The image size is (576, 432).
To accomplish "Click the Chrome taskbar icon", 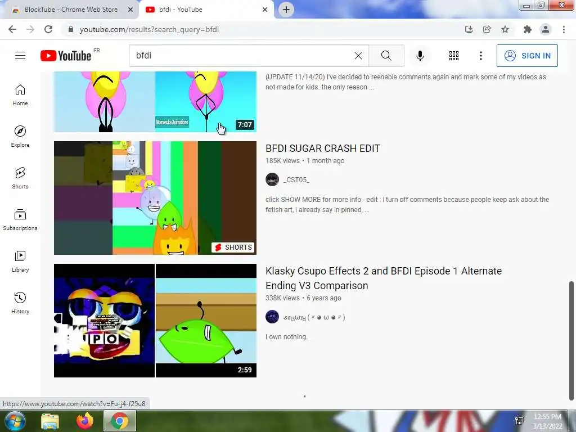I will tap(120, 421).
